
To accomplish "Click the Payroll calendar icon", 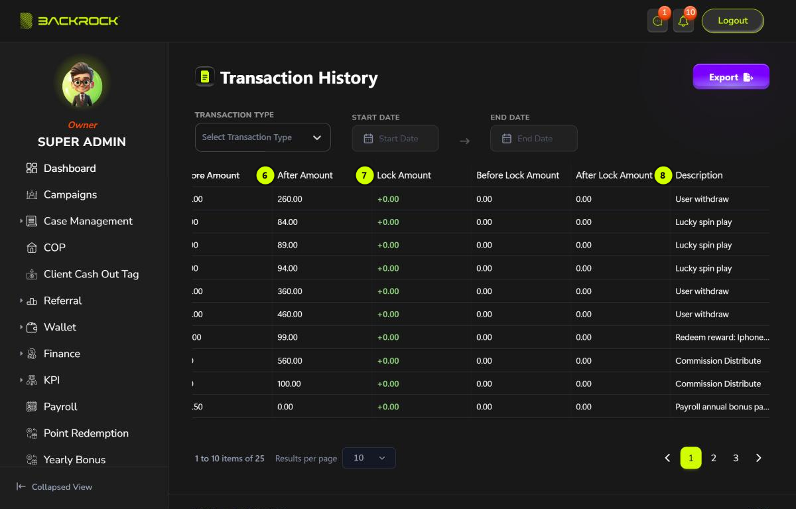I will coord(32,407).
